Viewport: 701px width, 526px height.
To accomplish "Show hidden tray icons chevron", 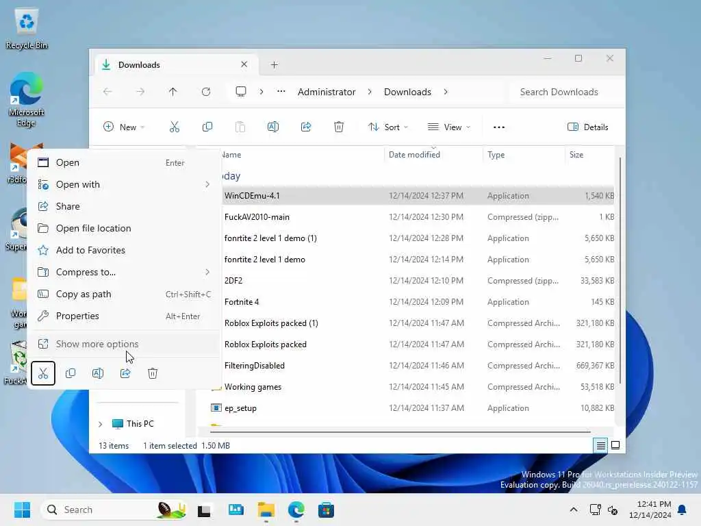I will (574, 510).
